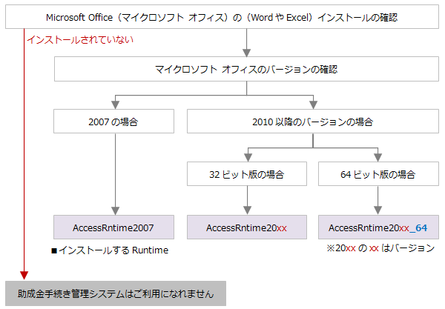Viewport: 445px width, 309px height.
Task: Click the 64 ビット版の場合 box
Action: pos(378,174)
